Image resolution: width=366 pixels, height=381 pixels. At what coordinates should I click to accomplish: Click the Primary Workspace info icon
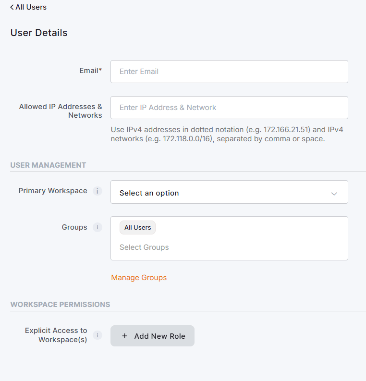pyautogui.click(x=98, y=191)
